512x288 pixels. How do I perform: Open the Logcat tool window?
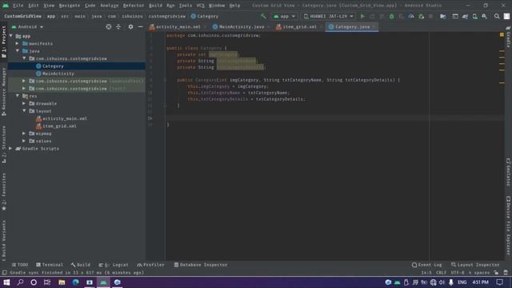114,265
